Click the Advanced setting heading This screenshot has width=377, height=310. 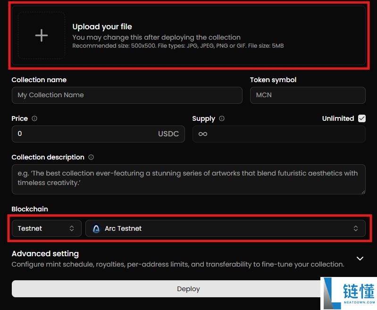45,254
